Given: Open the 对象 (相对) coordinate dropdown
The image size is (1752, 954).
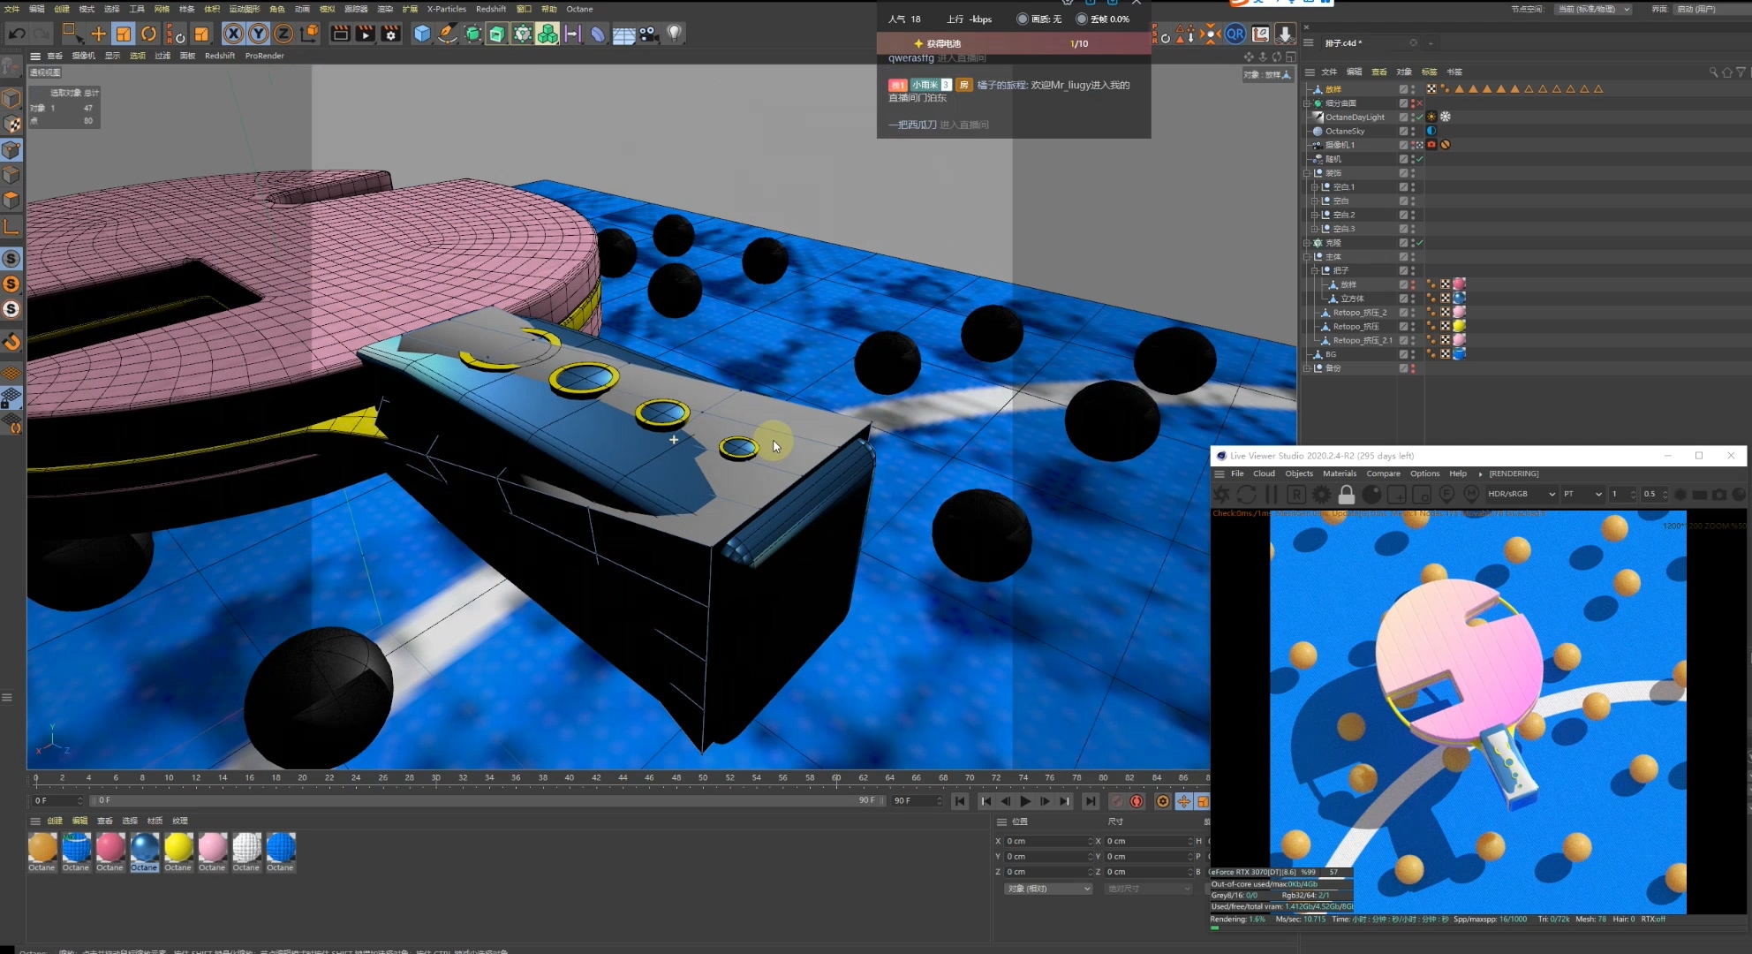Looking at the screenshot, I should pyautogui.click(x=1048, y=889).
